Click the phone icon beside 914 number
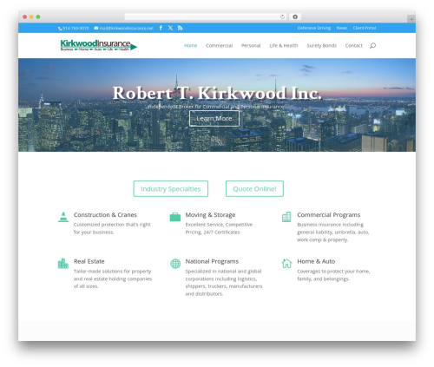Viewport: 434px width, 367px height. (x=60, y=29)
